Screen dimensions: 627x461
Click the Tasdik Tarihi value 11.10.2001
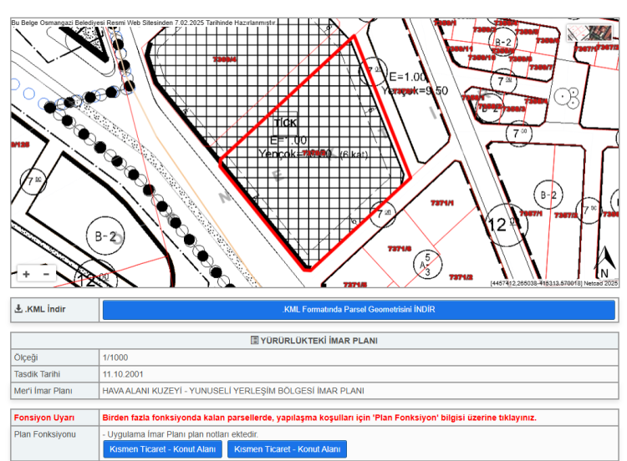point(124,374)
